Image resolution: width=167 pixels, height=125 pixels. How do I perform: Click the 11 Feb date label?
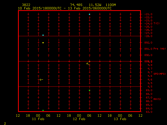pos(38,119)
